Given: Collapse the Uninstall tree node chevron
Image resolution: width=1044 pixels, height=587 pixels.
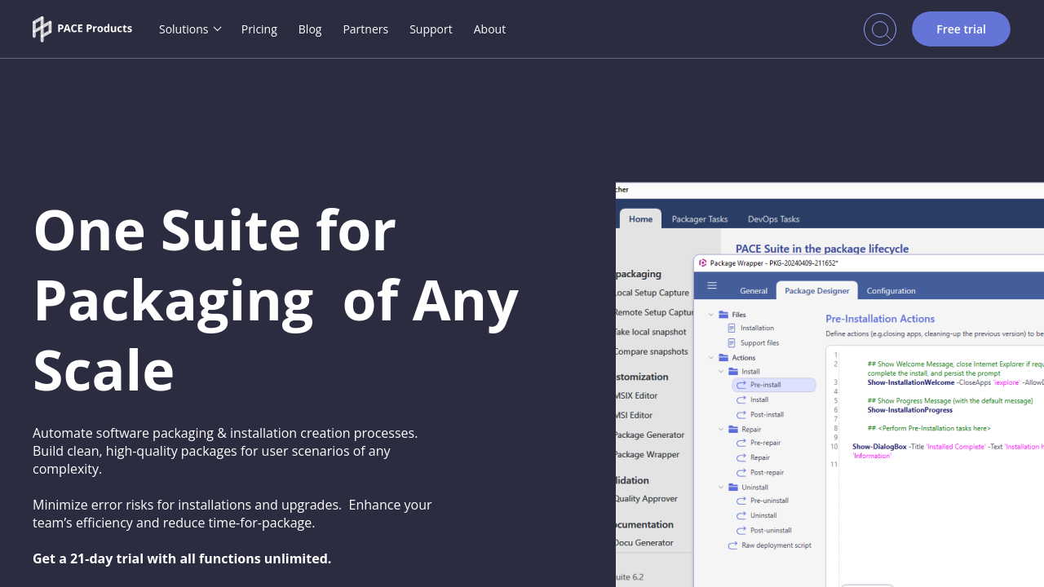Looking at the screenshot, I should pyautogui.click(x=721, y=488).
